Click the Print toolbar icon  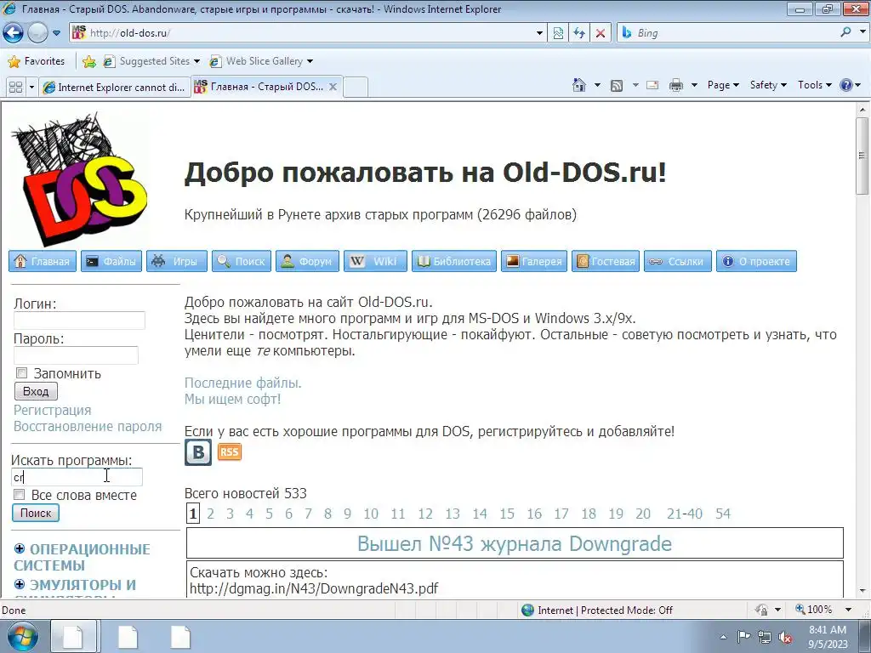(x=676, y=85)
